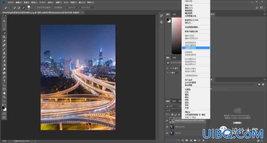This screenshot has height=143, width=267.
Task: Click the Color panel foreground swatch
Action: tap(168, 20)
